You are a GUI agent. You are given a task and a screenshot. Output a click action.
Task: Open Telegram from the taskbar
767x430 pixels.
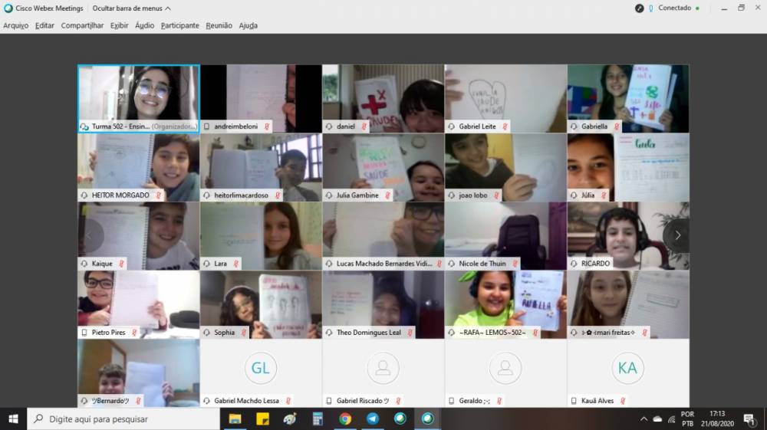click(373, 419)
